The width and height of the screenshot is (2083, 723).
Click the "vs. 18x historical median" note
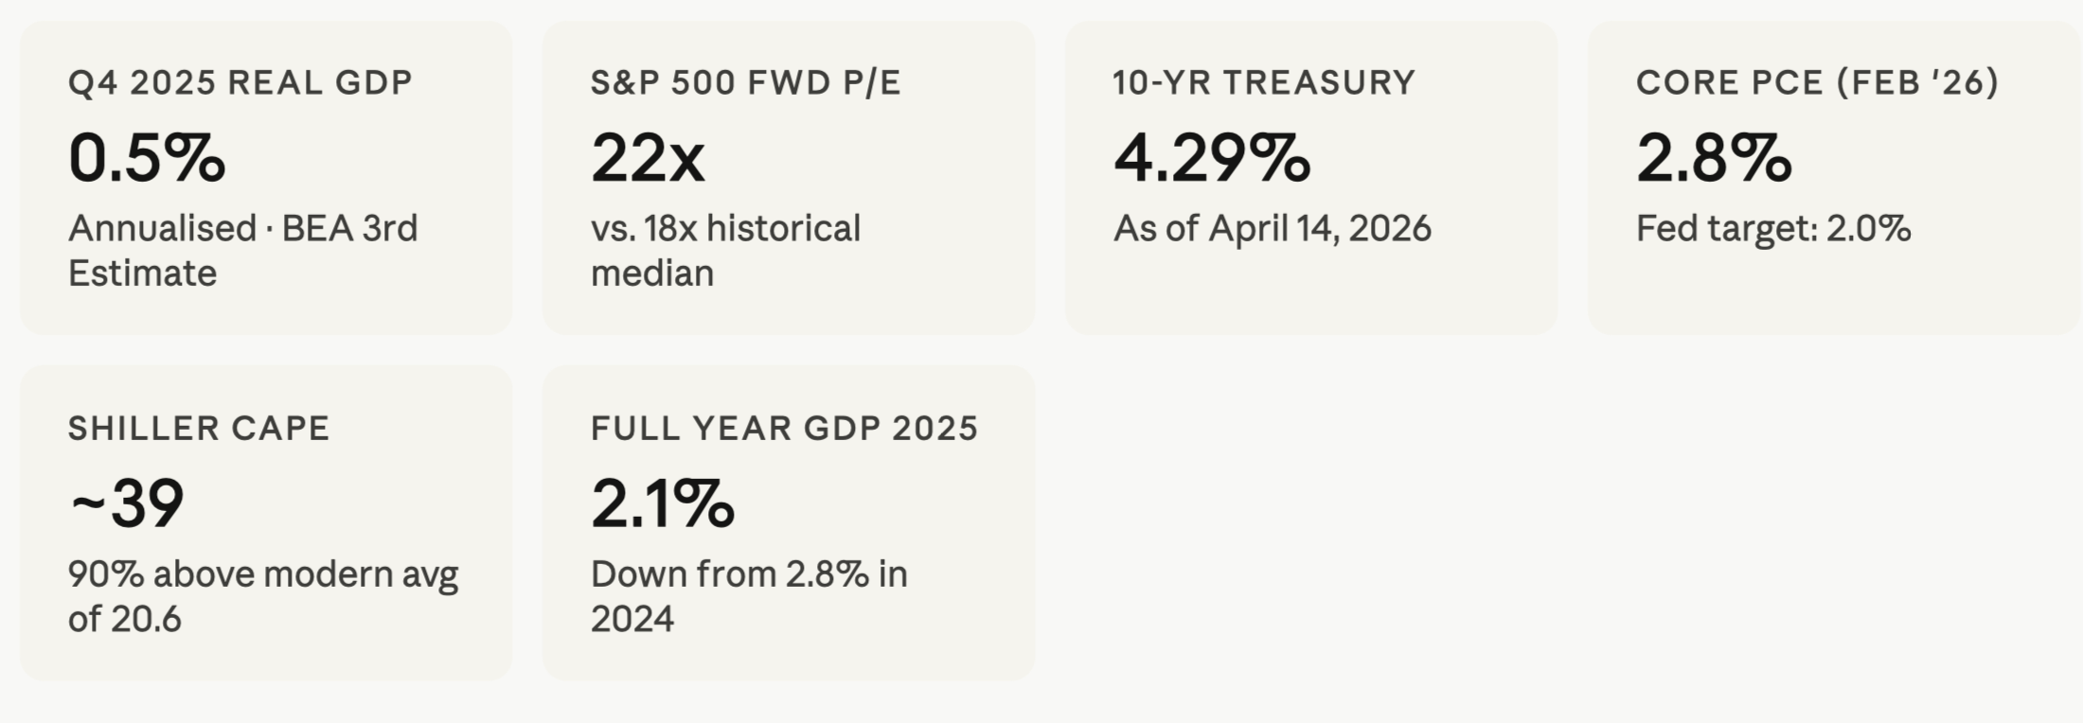[725, 251]
